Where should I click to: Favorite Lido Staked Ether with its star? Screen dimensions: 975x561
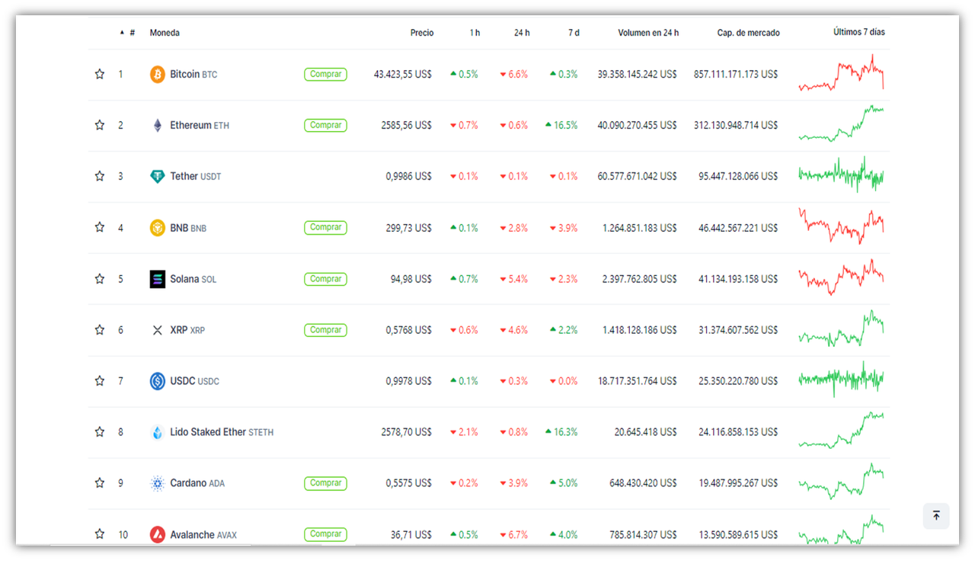coord(99,431)
